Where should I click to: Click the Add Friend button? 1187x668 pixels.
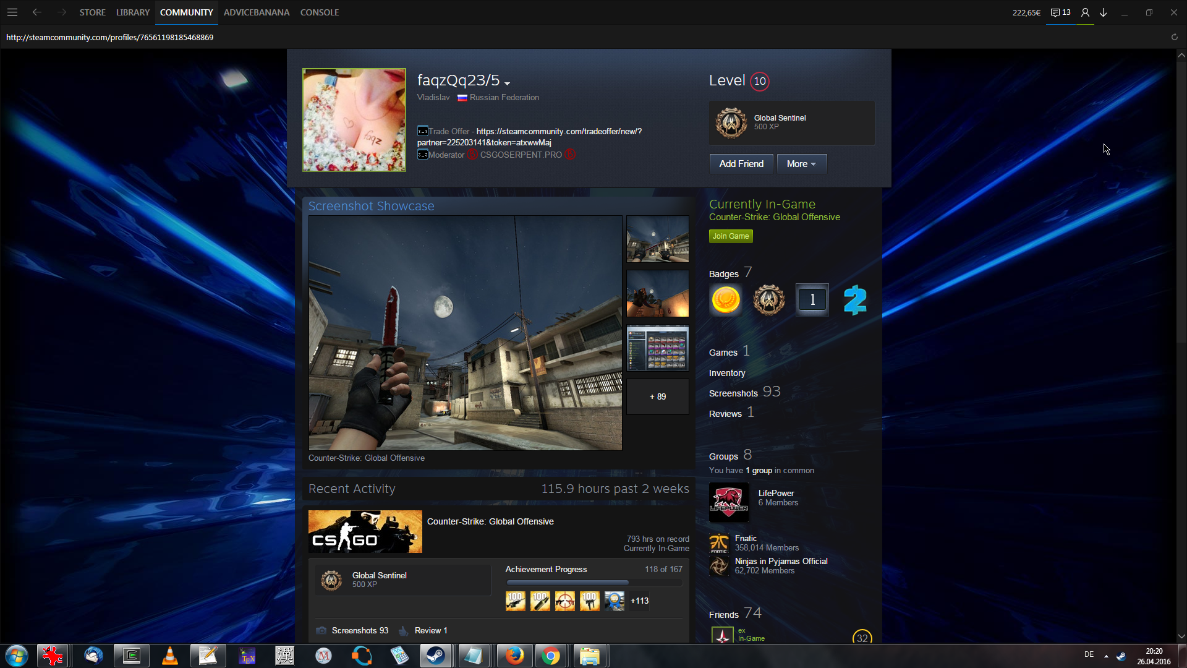click(x=741, y=164)
